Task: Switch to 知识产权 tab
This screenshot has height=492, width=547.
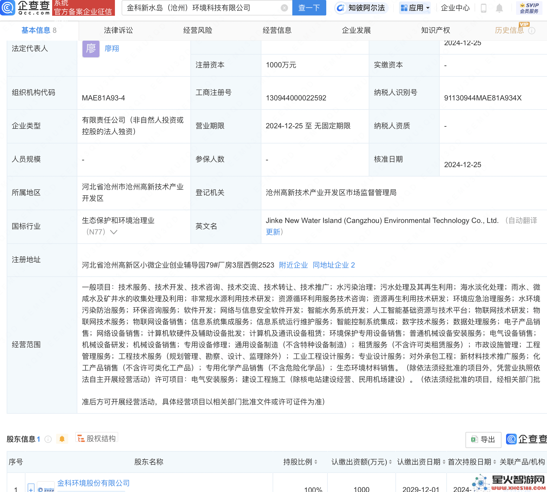Action: tap(435, 30)
